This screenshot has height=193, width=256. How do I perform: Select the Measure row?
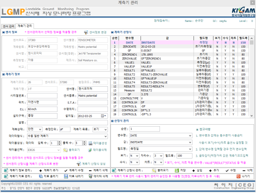click(180, 90)
